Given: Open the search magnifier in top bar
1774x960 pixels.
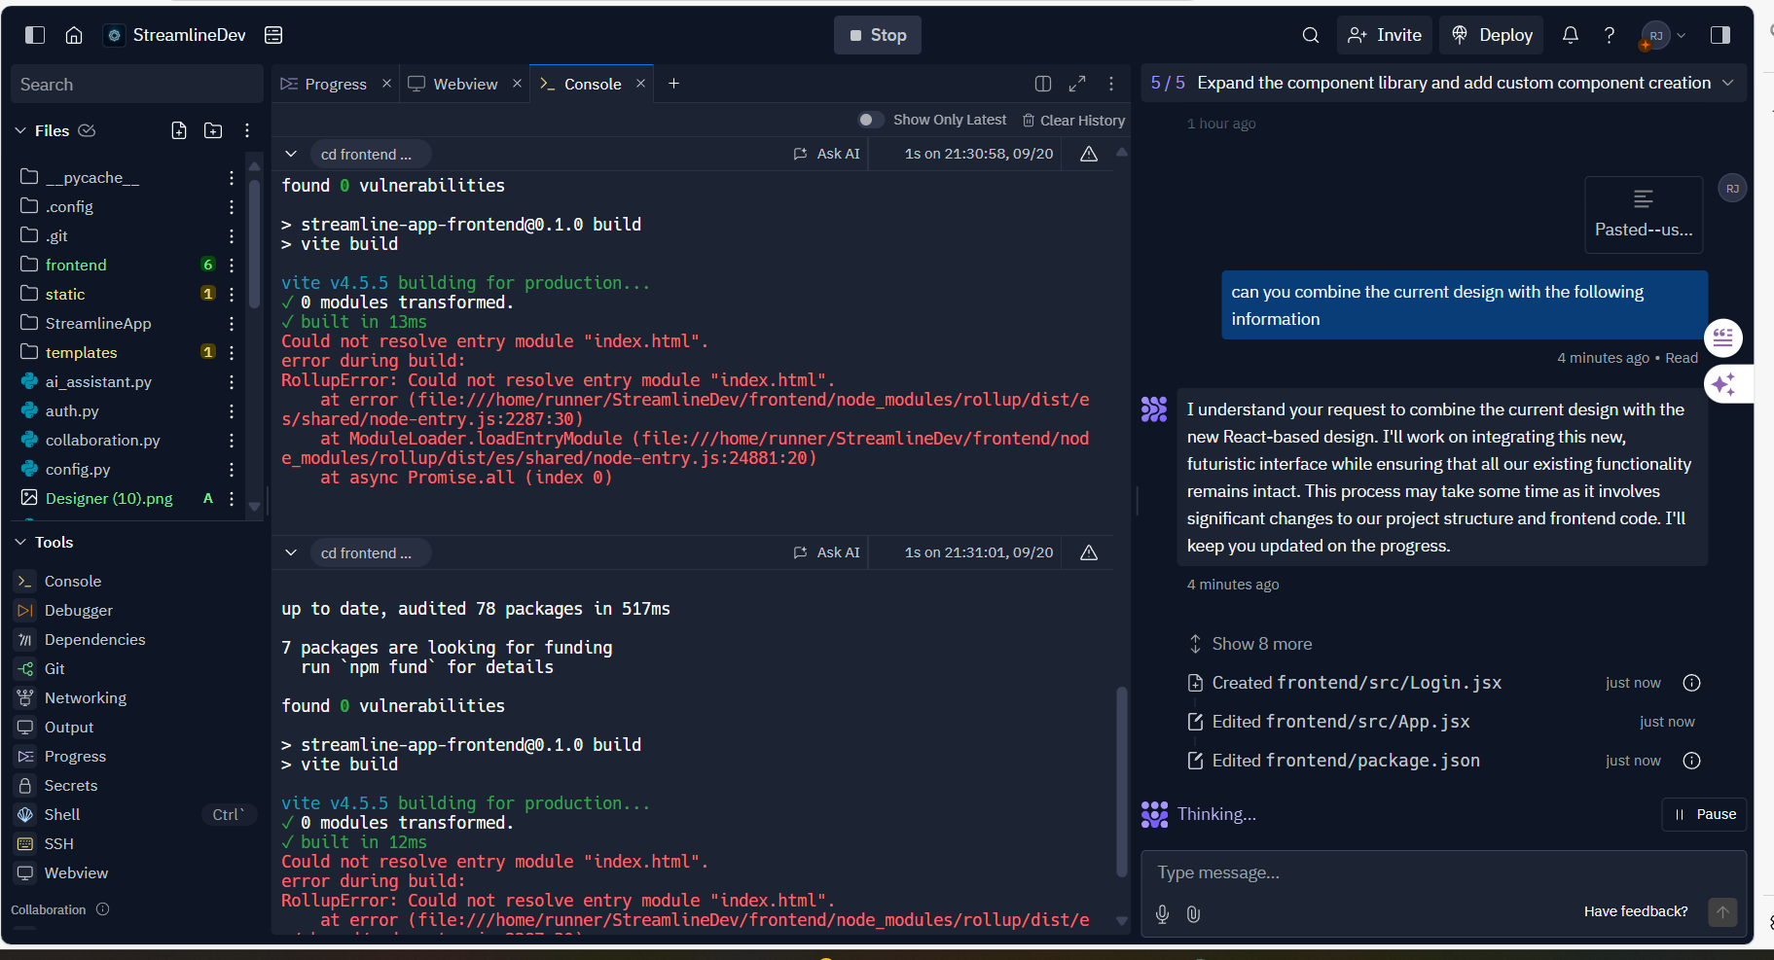Looking at the screenshot, I should (1311, 35).
